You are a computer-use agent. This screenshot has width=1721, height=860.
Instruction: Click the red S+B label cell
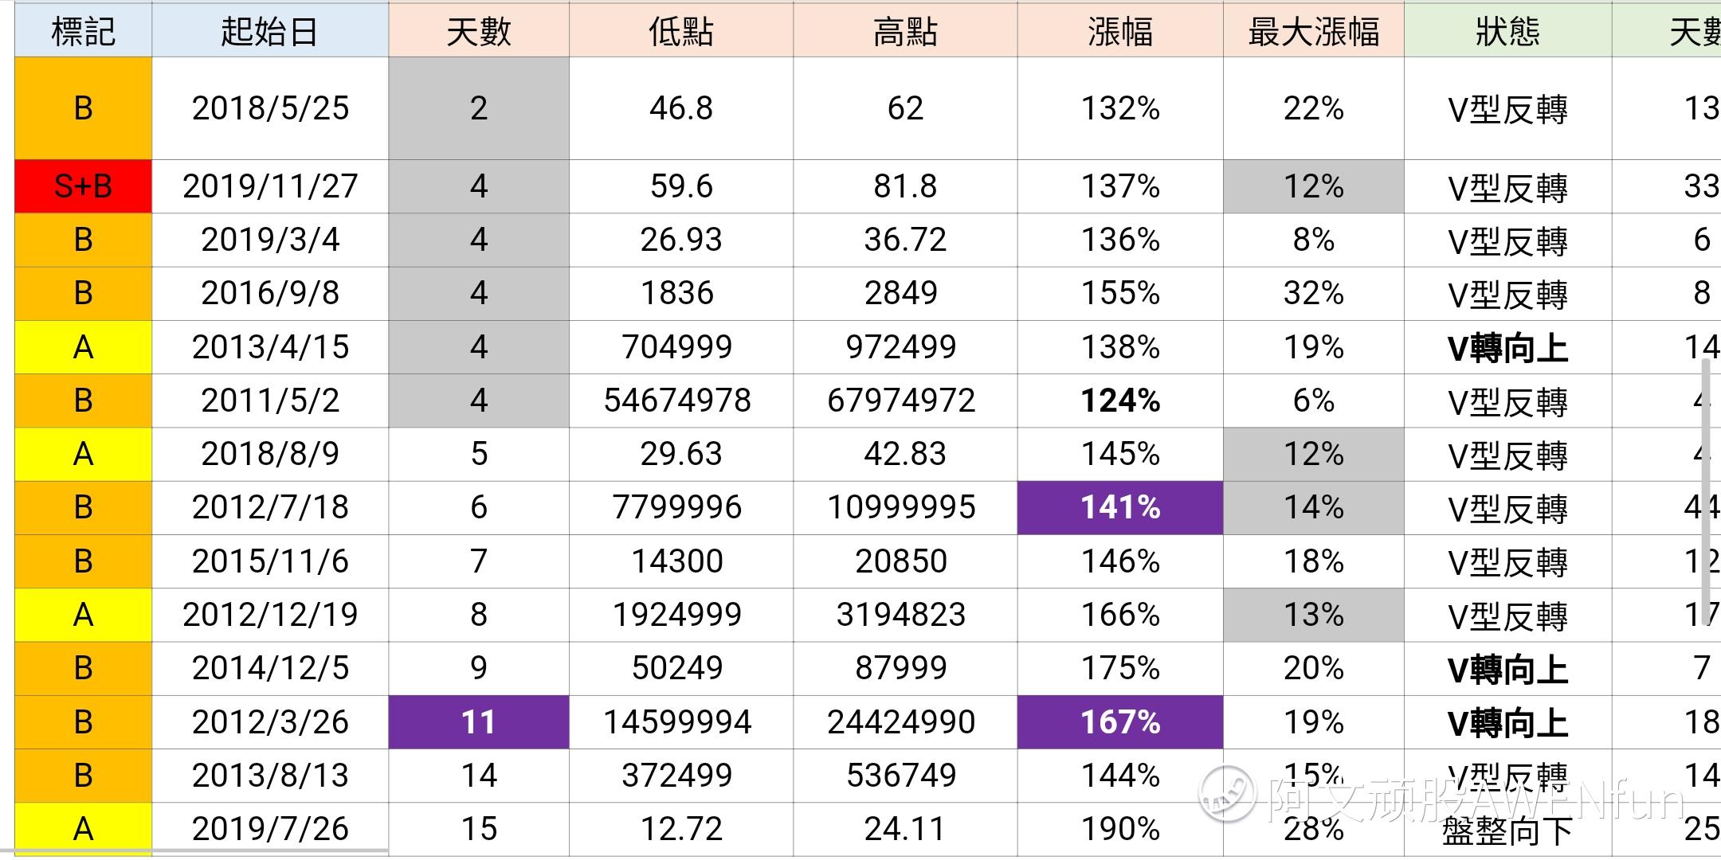83,186
